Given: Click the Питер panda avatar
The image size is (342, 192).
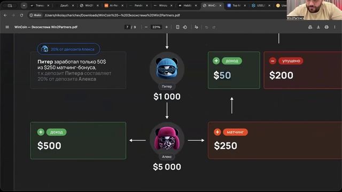Looking at the screenshot, I should [167, 69].
